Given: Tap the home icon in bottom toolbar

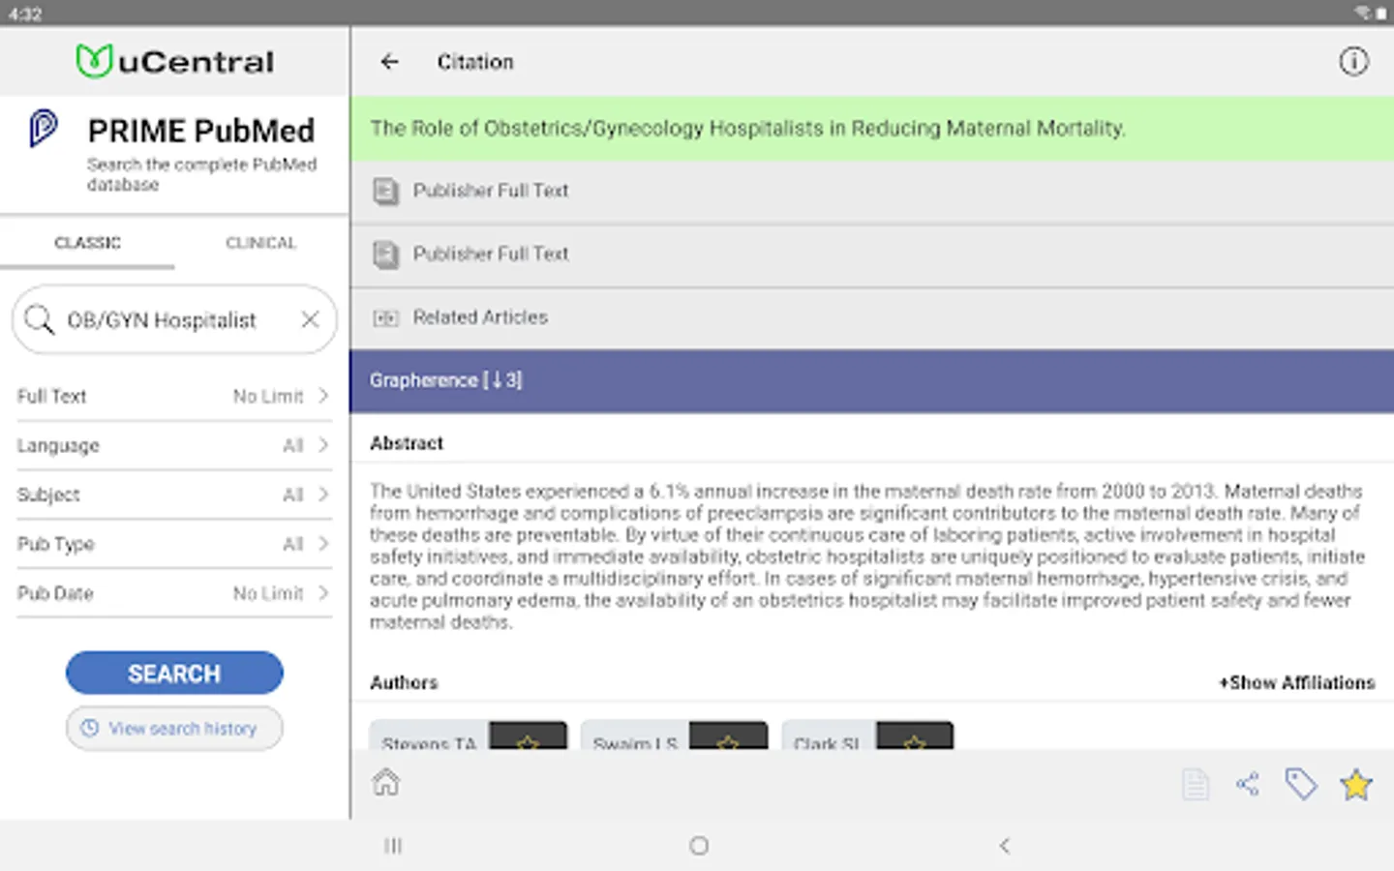Looking at the screenshot, I should pos(386,782).
